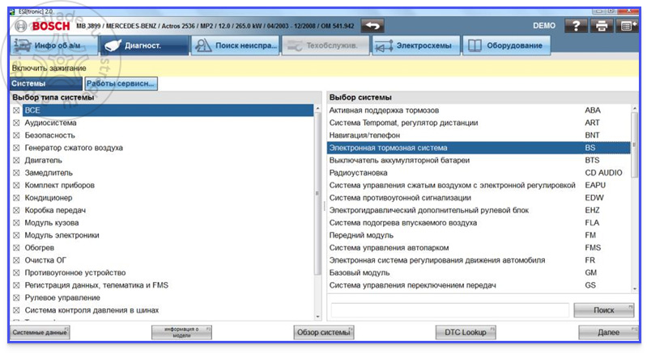The height and width of the screenshot is (353, 647).
Task: Click the printer icon
Action: [602, 26]
